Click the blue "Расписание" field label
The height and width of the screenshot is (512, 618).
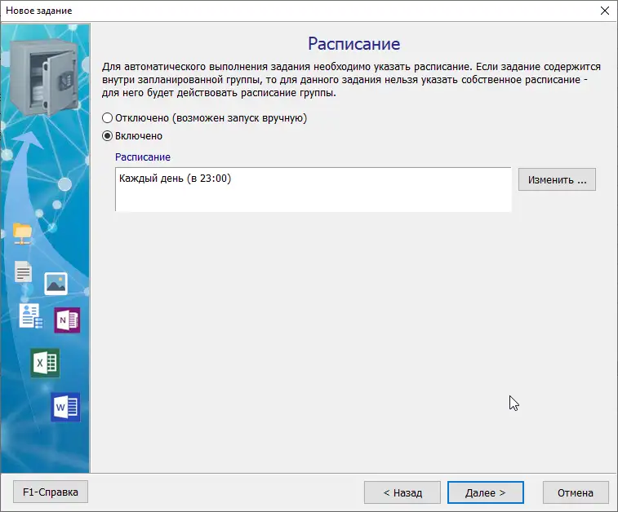tap(143, 157)
